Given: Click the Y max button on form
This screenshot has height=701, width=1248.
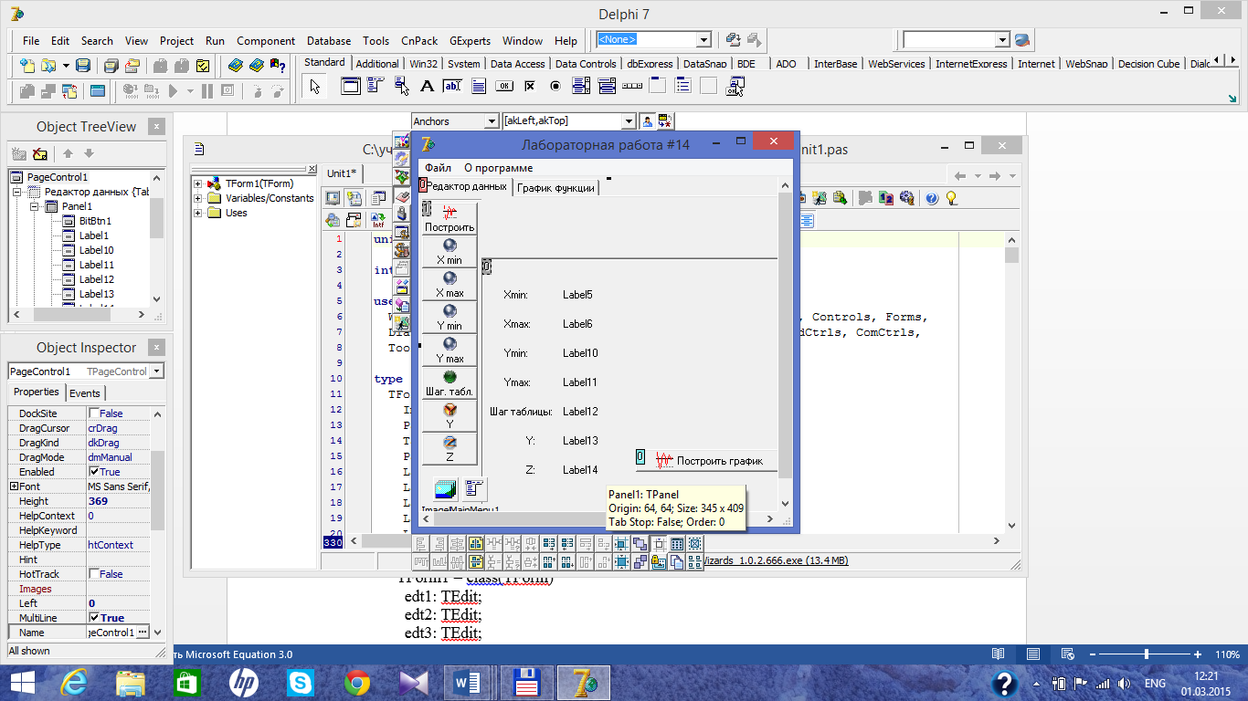Looking at the screenshot, I should pyautogui.click(x=449, y=350).
